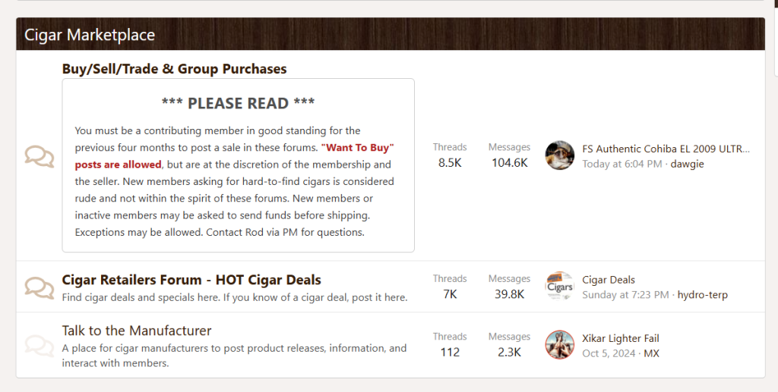Open the Cigars avatar beside Cigar Deals

(x=560, y=287)
